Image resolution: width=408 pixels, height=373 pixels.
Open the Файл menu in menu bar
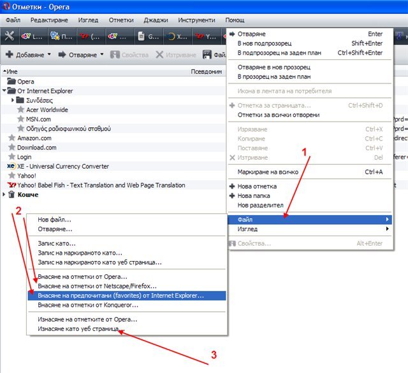coord(13,20)
